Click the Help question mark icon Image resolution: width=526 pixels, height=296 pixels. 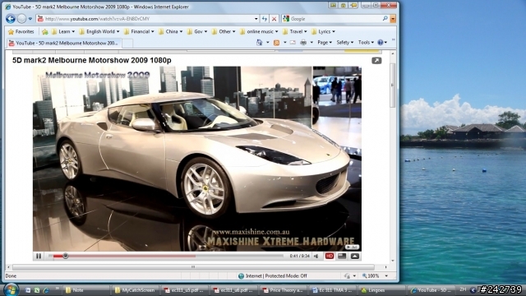click(380, 42)
